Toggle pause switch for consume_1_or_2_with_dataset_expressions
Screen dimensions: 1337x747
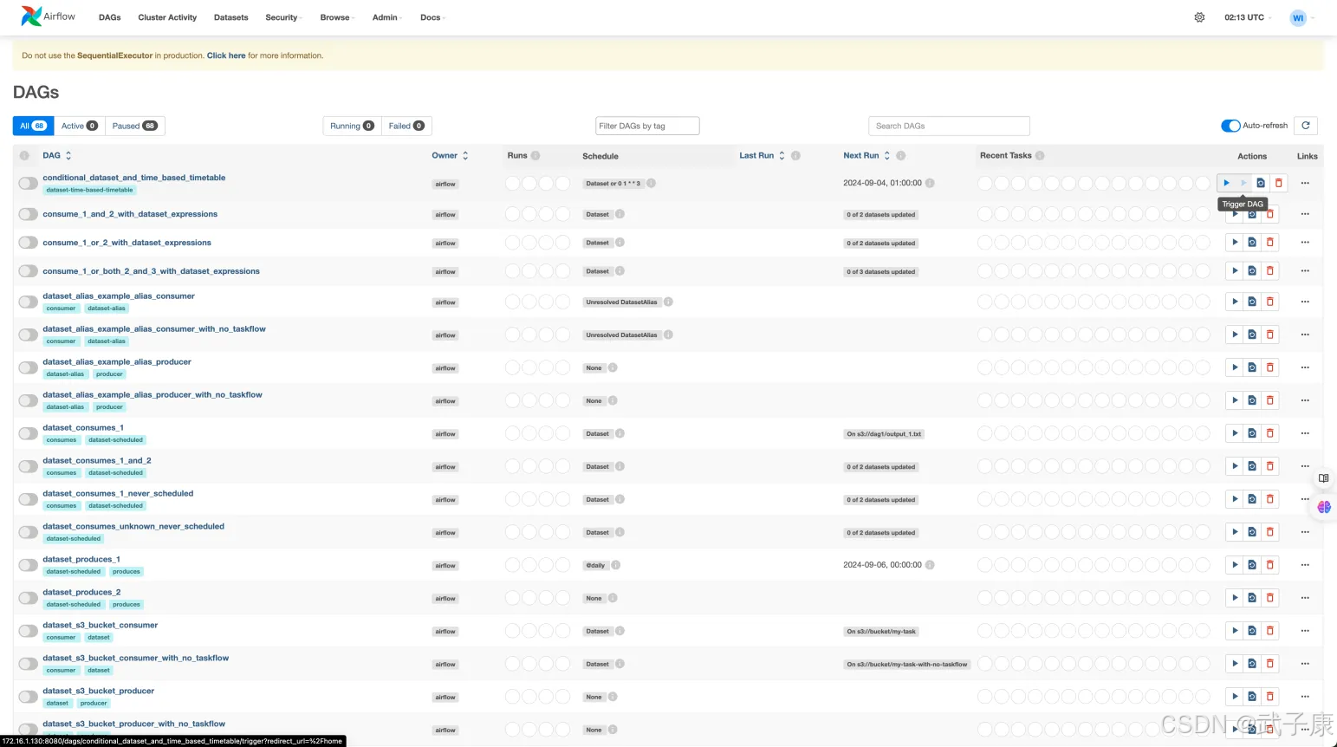[29, 243]
